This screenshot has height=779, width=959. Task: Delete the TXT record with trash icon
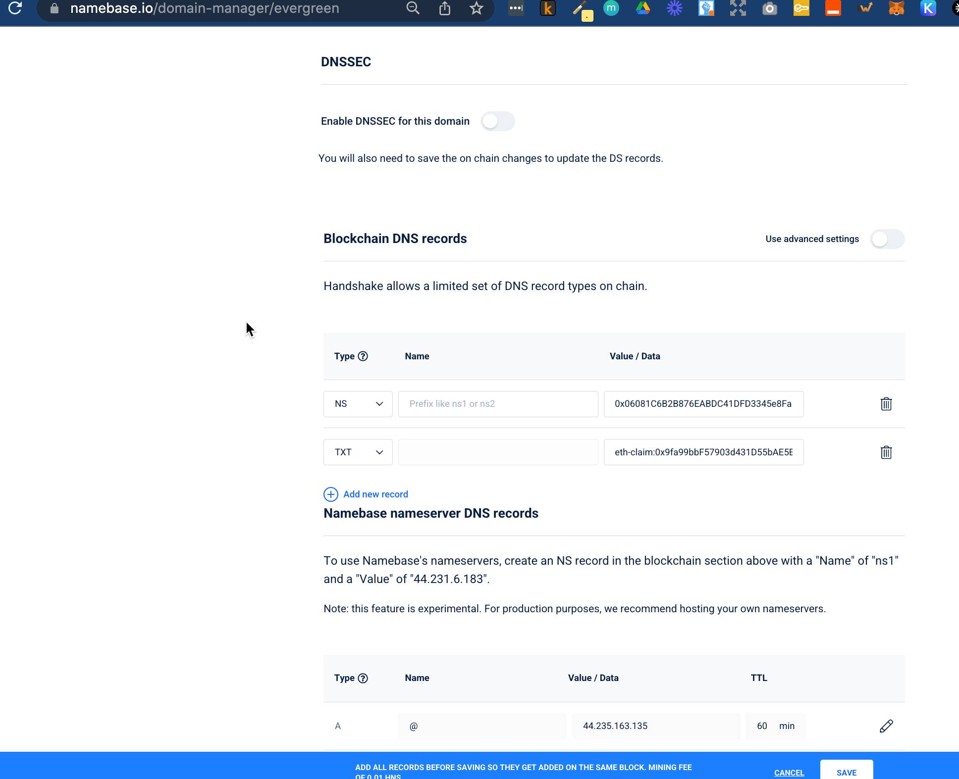point(886,452)
